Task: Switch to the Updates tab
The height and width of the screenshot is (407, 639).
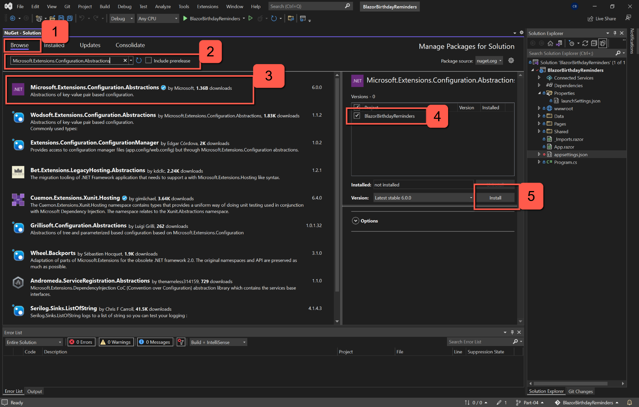Action: coord(90,45)
